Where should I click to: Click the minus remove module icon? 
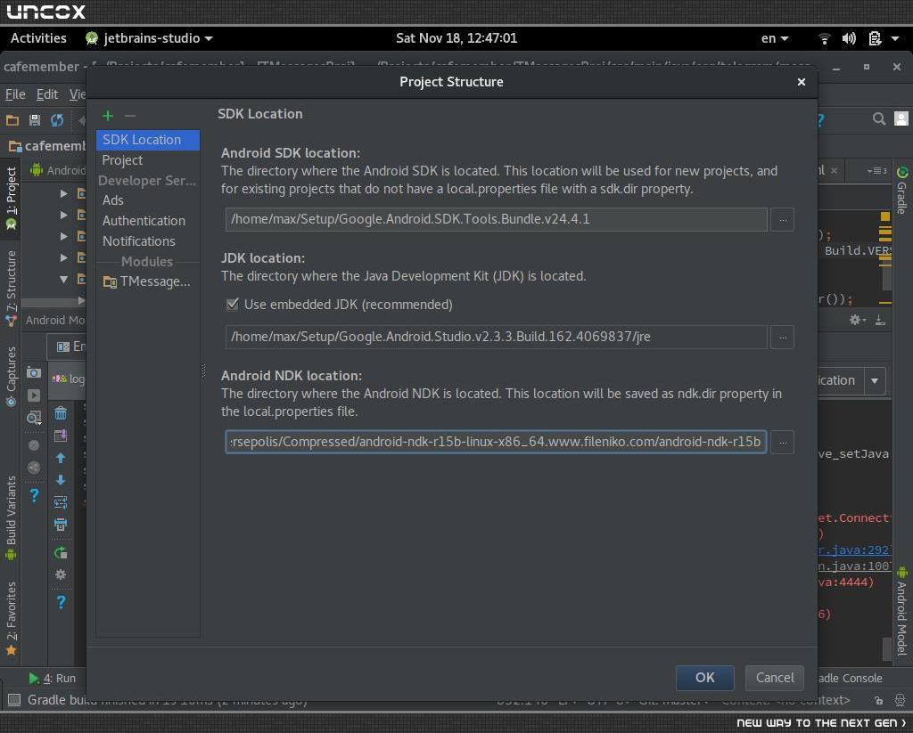click(130, 116)
